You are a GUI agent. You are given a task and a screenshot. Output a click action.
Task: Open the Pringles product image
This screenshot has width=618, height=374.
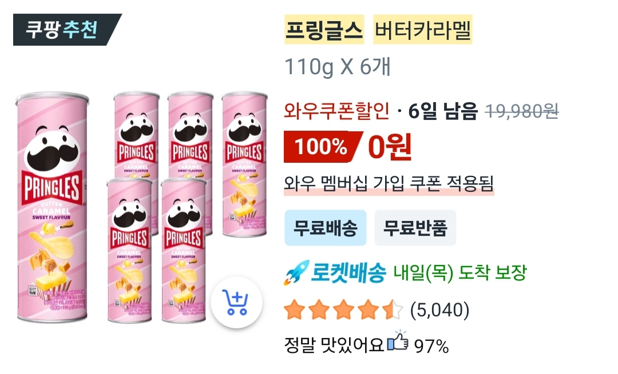coord(141,207)
